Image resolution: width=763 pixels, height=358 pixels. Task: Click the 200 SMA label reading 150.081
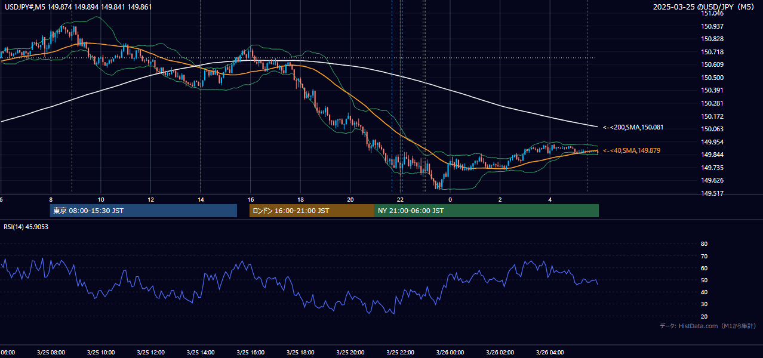633,127
